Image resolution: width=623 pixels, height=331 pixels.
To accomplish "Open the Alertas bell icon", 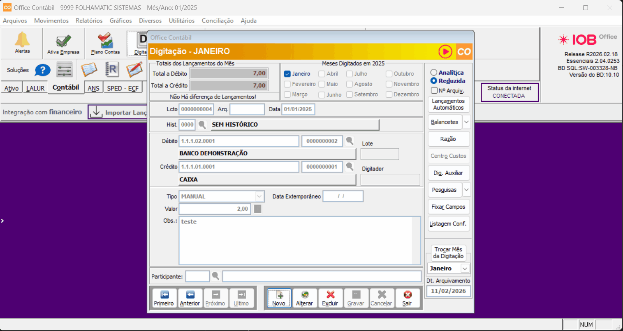I will point(22,40).
